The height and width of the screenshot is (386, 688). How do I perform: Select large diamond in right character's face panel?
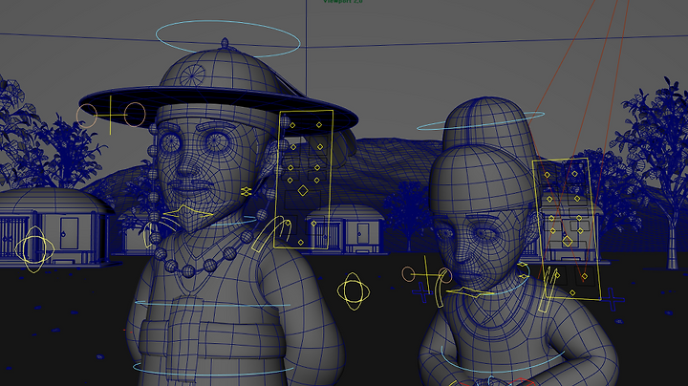[x=568, y=241]
